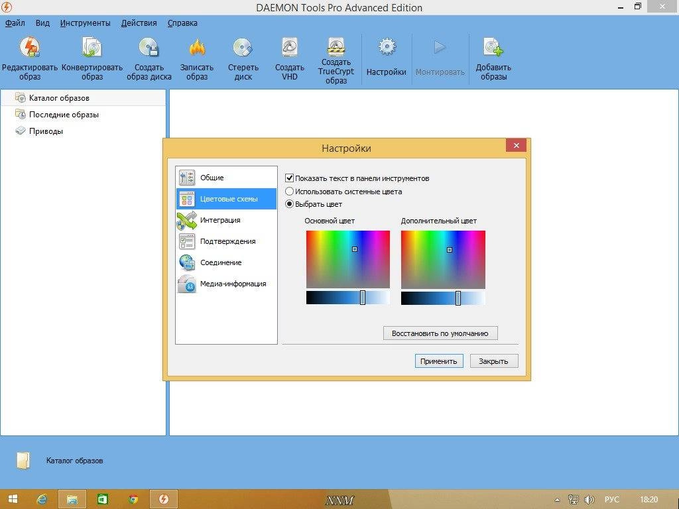Open the Windows Start button
The width and height of the screenshot is (679, 509).
pos(13,499)
